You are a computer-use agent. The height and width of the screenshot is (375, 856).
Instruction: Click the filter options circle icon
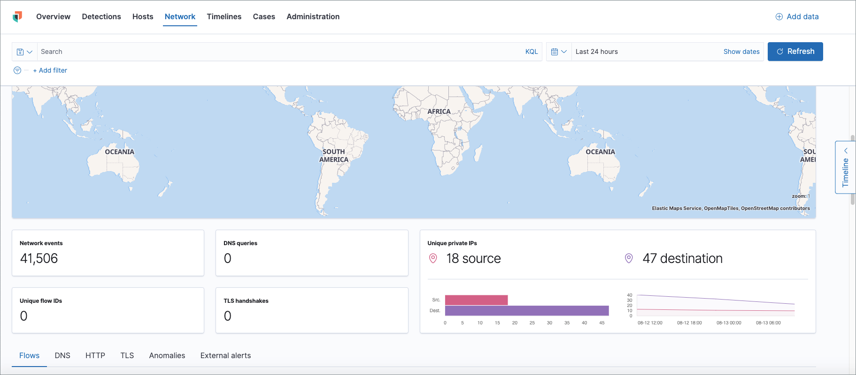tap(17, 70)
